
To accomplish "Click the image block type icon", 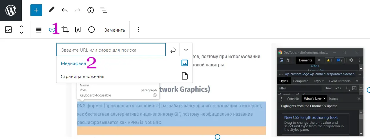I will 8,30.
